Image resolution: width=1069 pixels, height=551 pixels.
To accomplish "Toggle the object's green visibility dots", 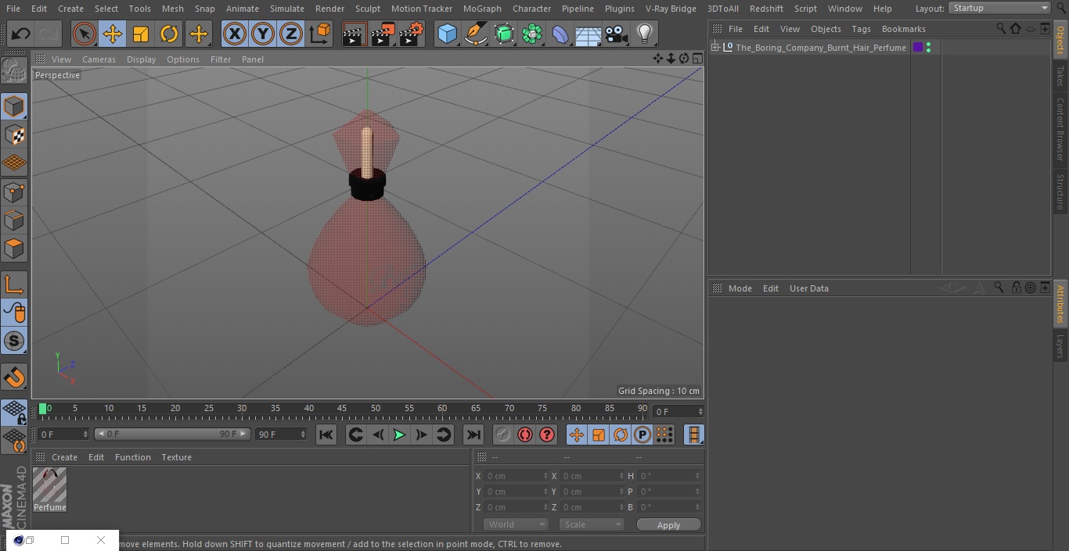I will (929, 48).
